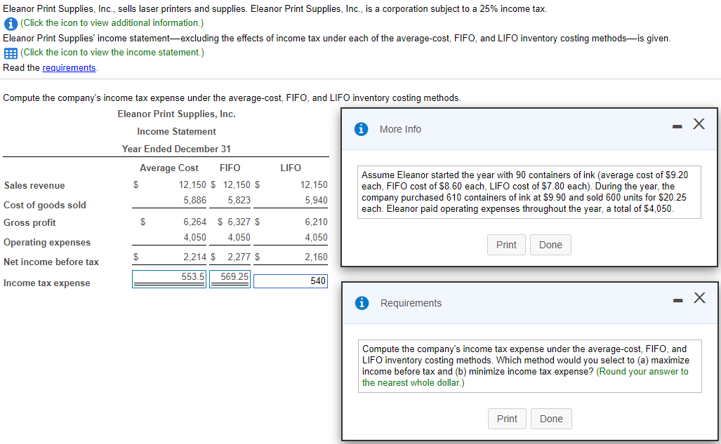Click the 'Average Cost' column header
This screenshot has height=444, width=721.
tap(168, 168)
